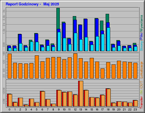Click the "Lokalizacje" legend label

coord(141,70)
